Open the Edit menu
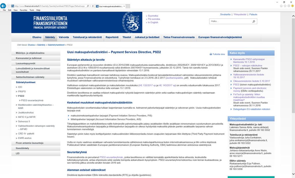295x178 pixels. [10, 10]
